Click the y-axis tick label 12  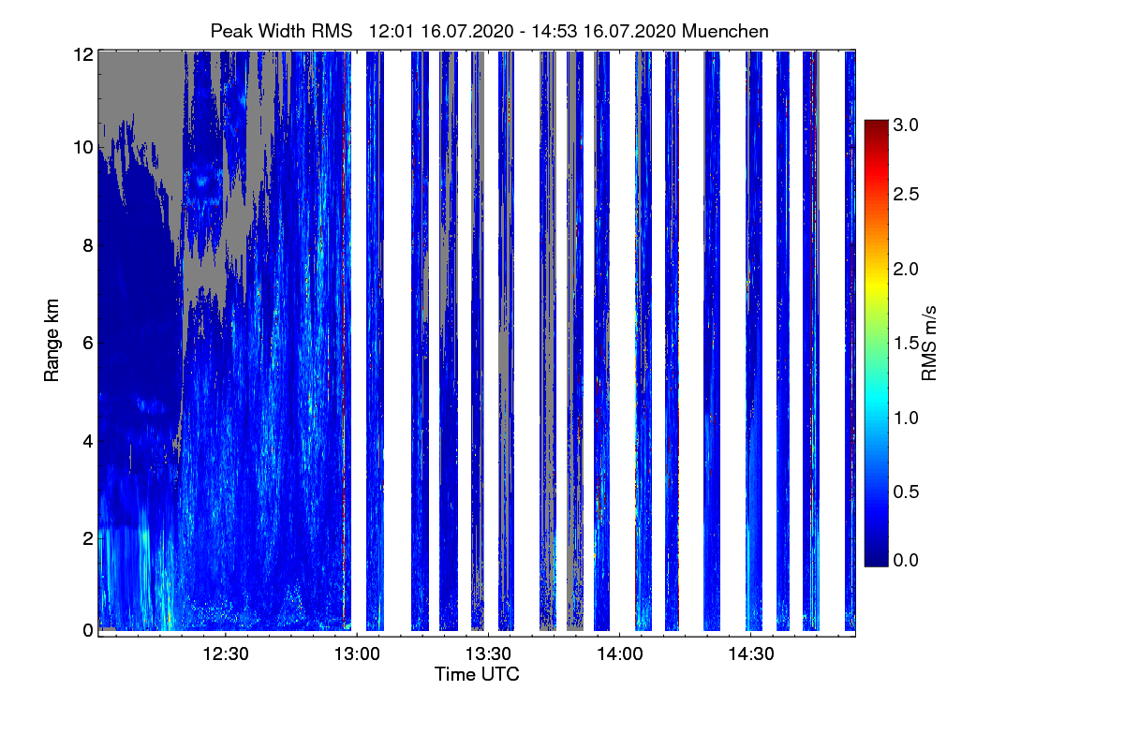point(82,54)
